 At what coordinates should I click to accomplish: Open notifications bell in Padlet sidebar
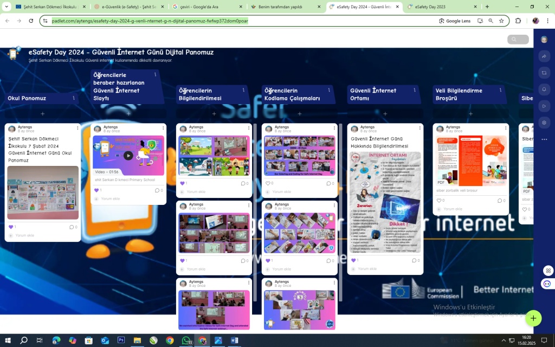click(544, 89)
